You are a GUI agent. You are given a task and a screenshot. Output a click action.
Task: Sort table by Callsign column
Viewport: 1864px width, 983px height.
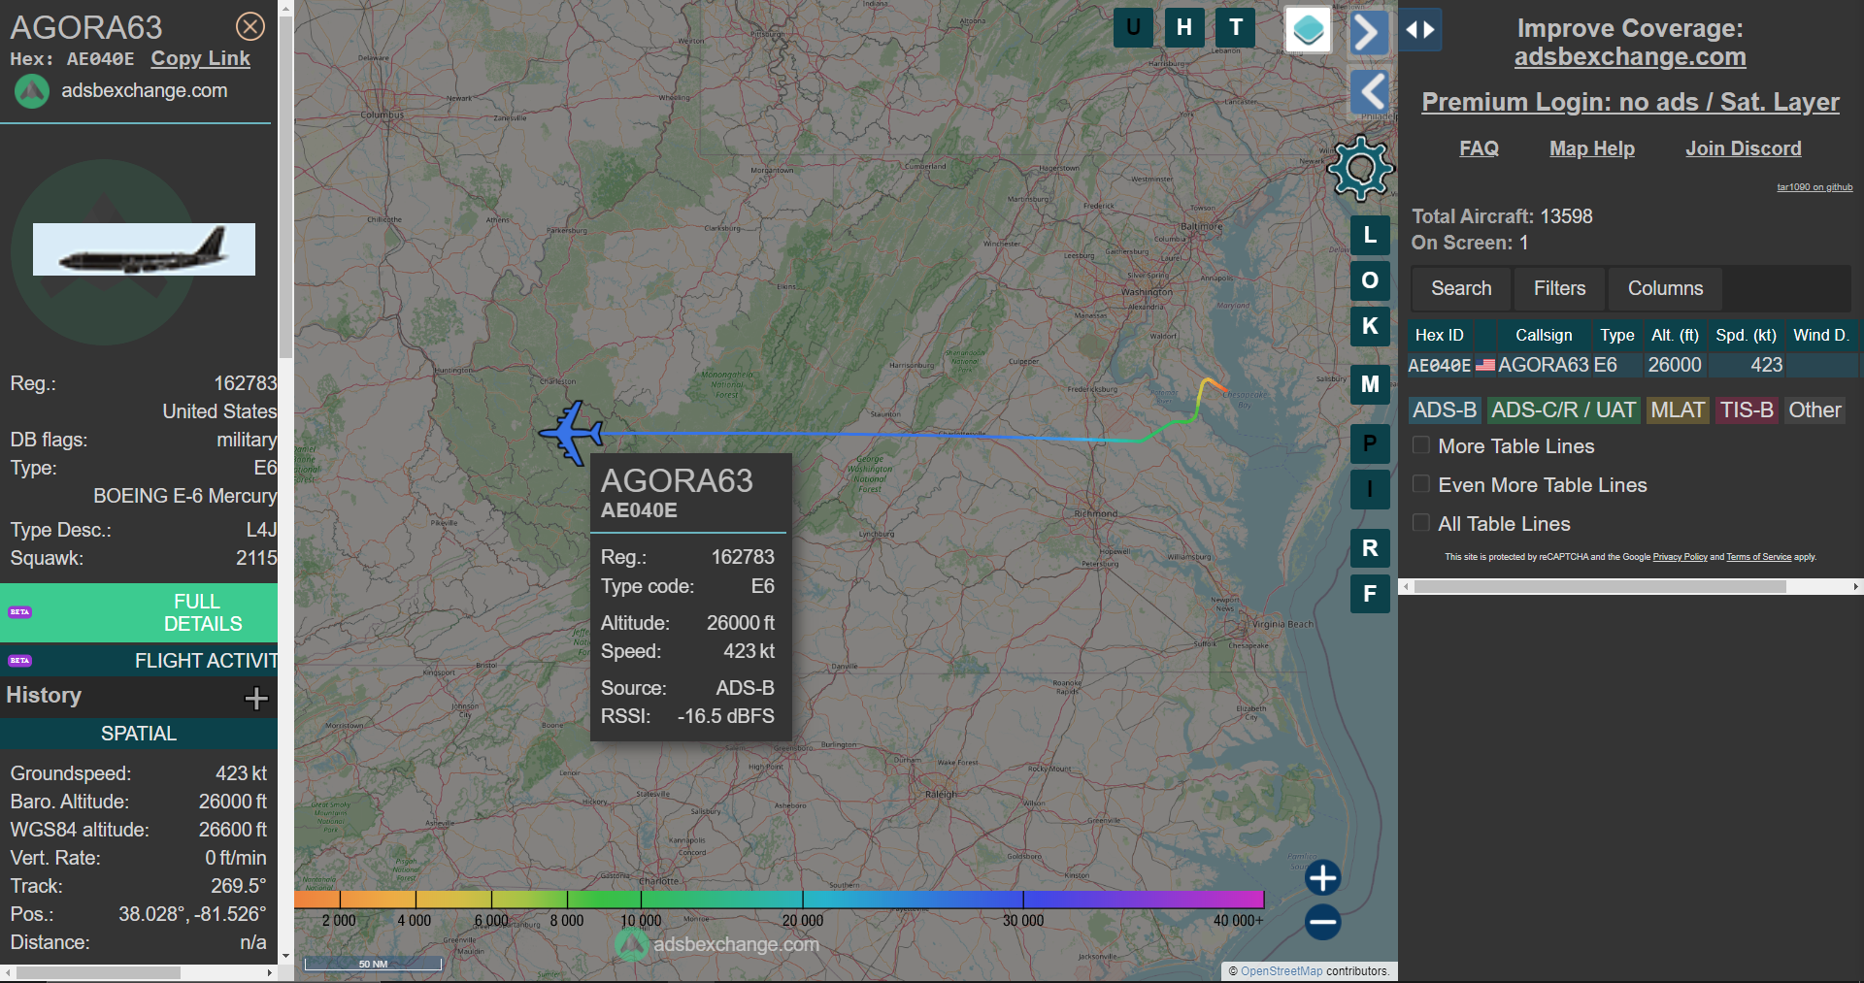tap(1544, 335)
